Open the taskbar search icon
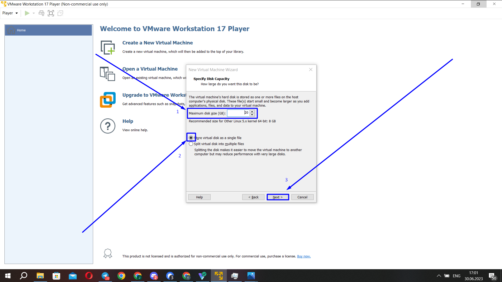Screen dimensions: 502x282 click(24, 276)
